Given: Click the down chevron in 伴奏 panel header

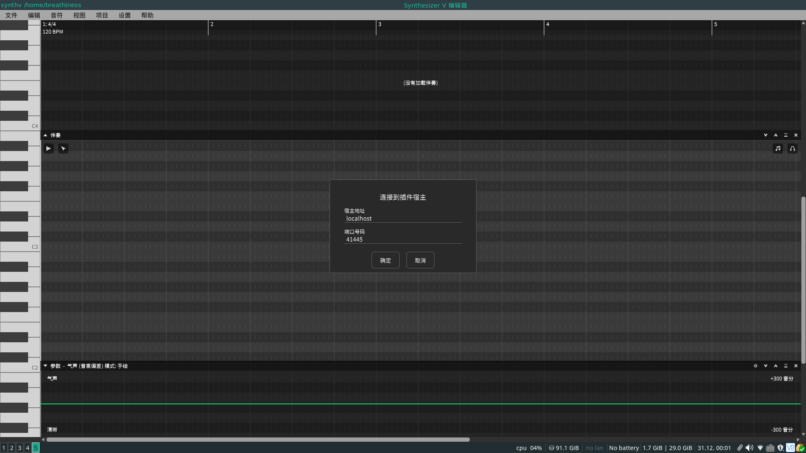Looking at the screenshot, I should pos(766,135).
